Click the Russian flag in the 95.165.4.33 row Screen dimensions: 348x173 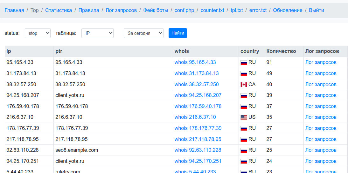(x=244, y=63)
